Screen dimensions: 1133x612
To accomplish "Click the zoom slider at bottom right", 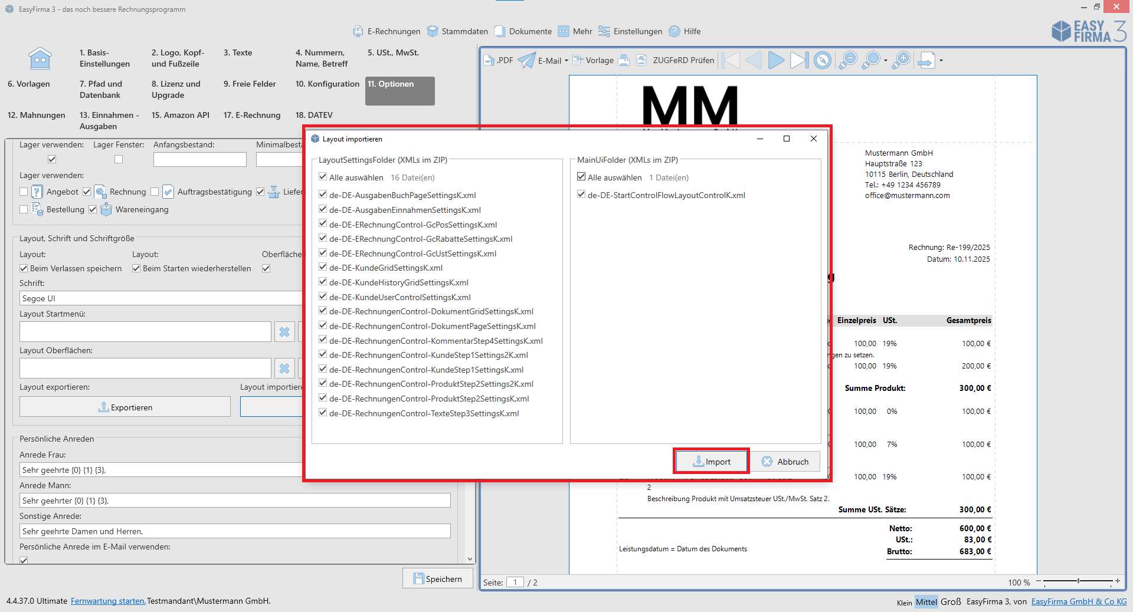I will tap(1078, 581).
